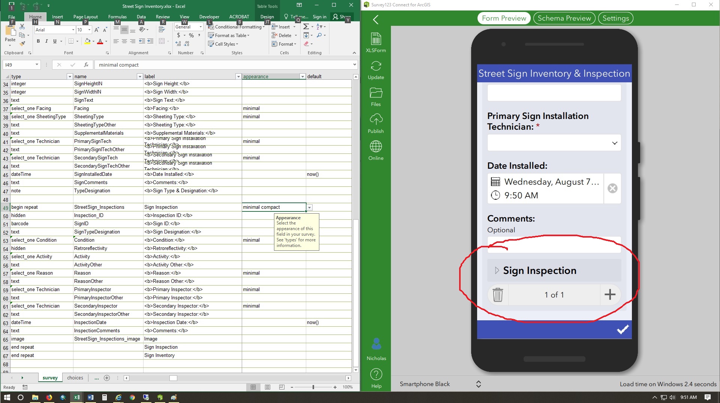Viewport: 720px width, 403px height.
Task: Toggle Normal view in Excel status bar
Action: click(x=253, y=387)
